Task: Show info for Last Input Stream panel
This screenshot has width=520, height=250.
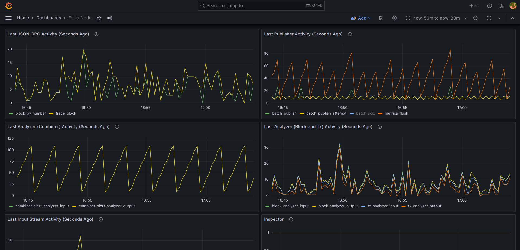Action: click(101, 219)
